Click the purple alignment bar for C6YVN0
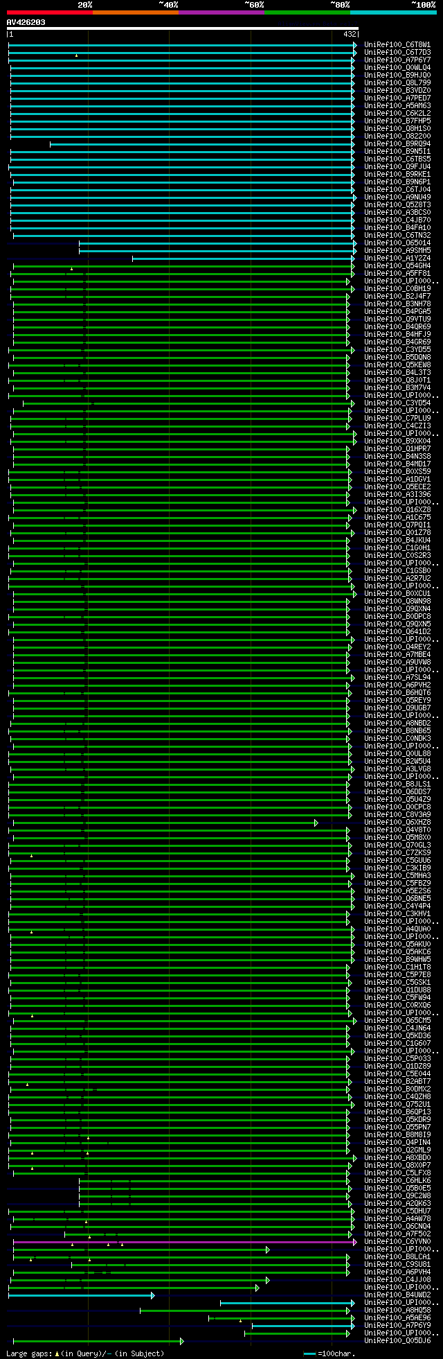 (x=183, y=1242)
